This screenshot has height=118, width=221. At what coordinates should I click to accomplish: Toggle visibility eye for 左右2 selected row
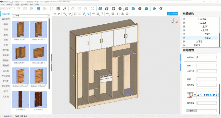[184, 38]
